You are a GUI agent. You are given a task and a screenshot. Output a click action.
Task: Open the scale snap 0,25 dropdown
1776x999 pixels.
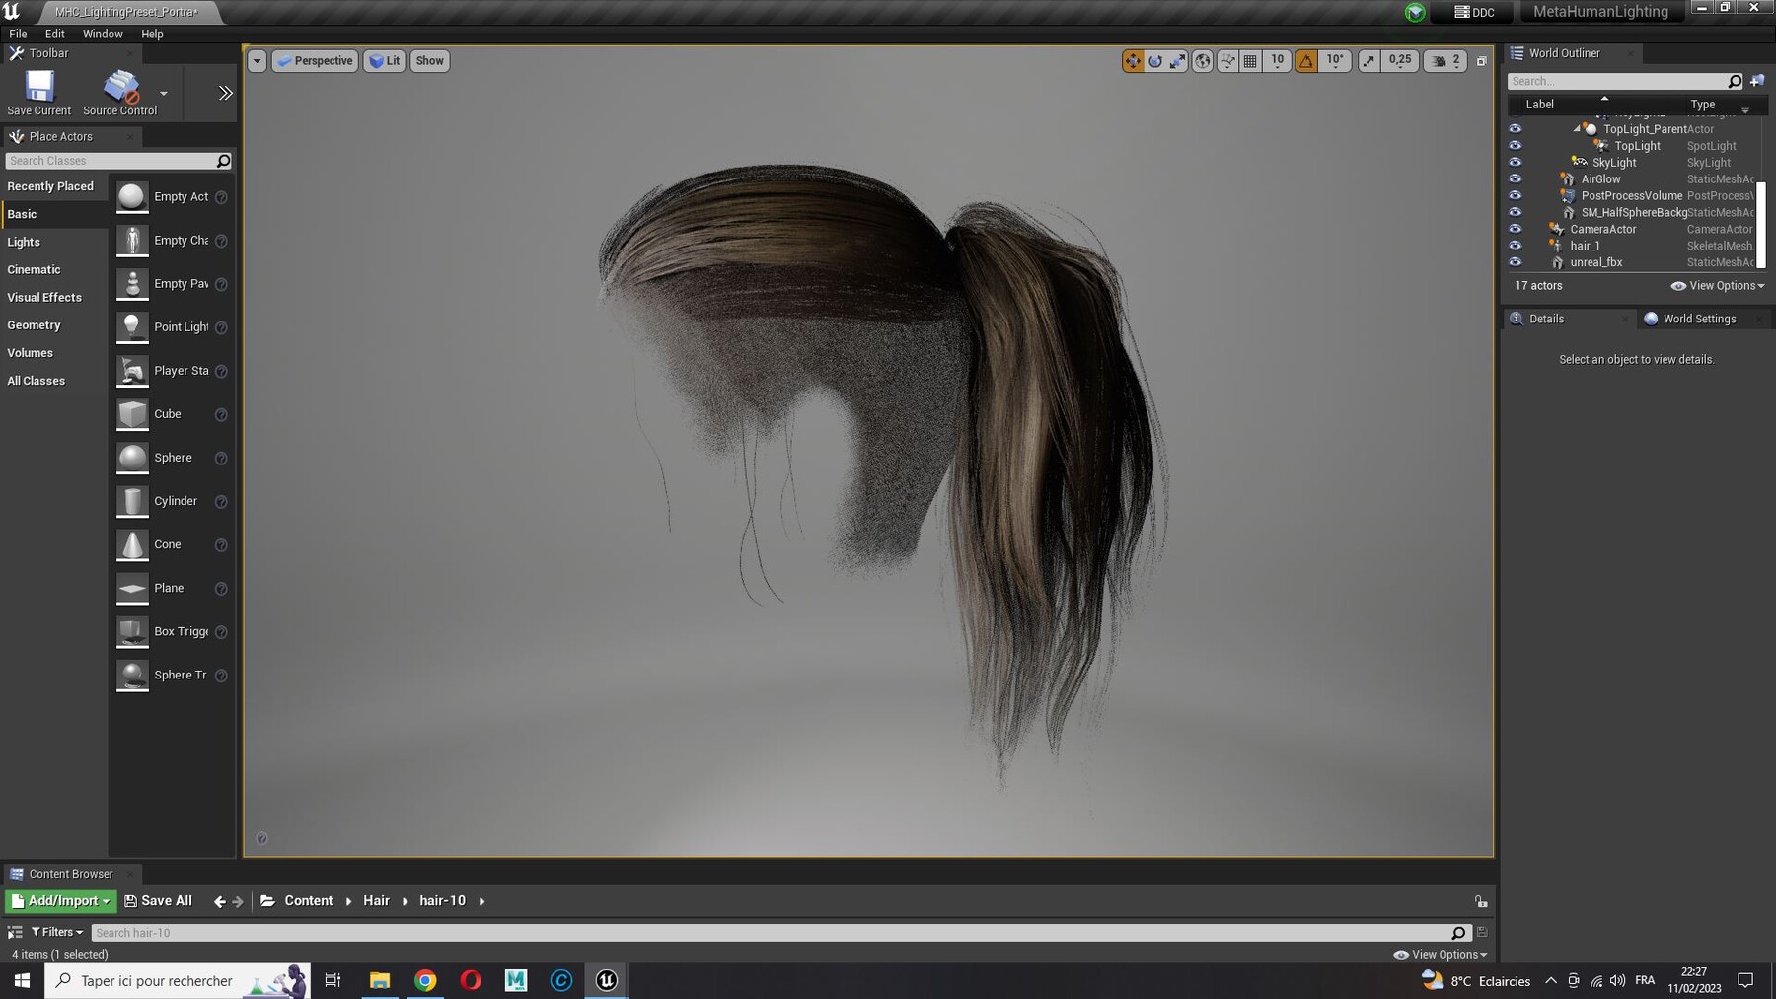[1400, 60]
